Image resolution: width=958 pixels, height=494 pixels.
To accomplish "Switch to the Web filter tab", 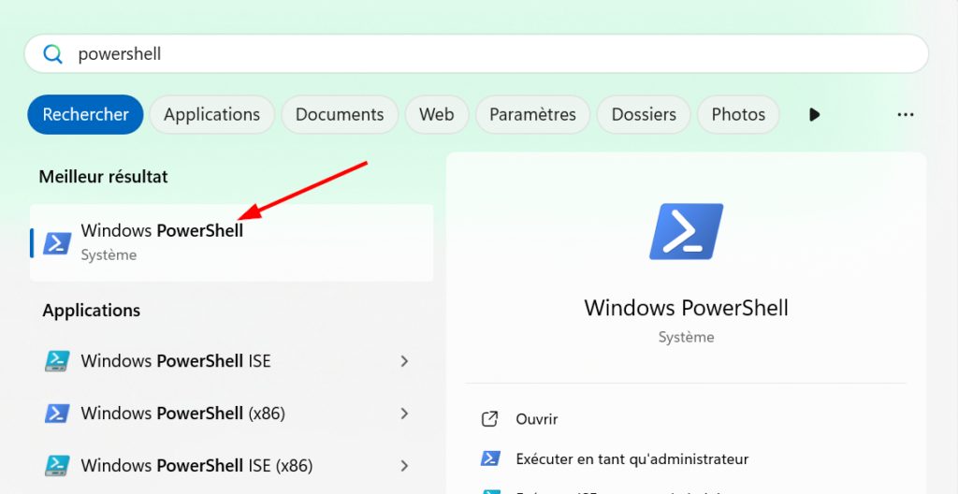I will pos(437,114).
